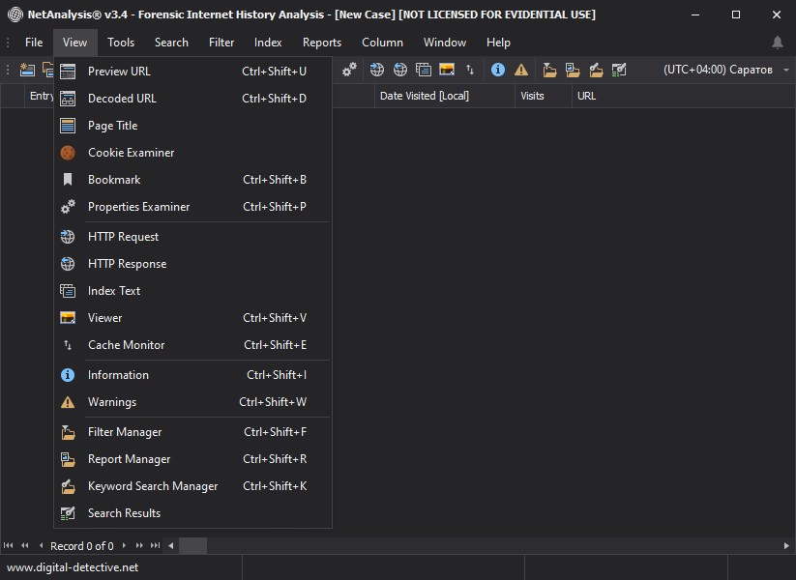Sort by Visits column header
Screen dimensions: 796x580
(x=544, y=96)
